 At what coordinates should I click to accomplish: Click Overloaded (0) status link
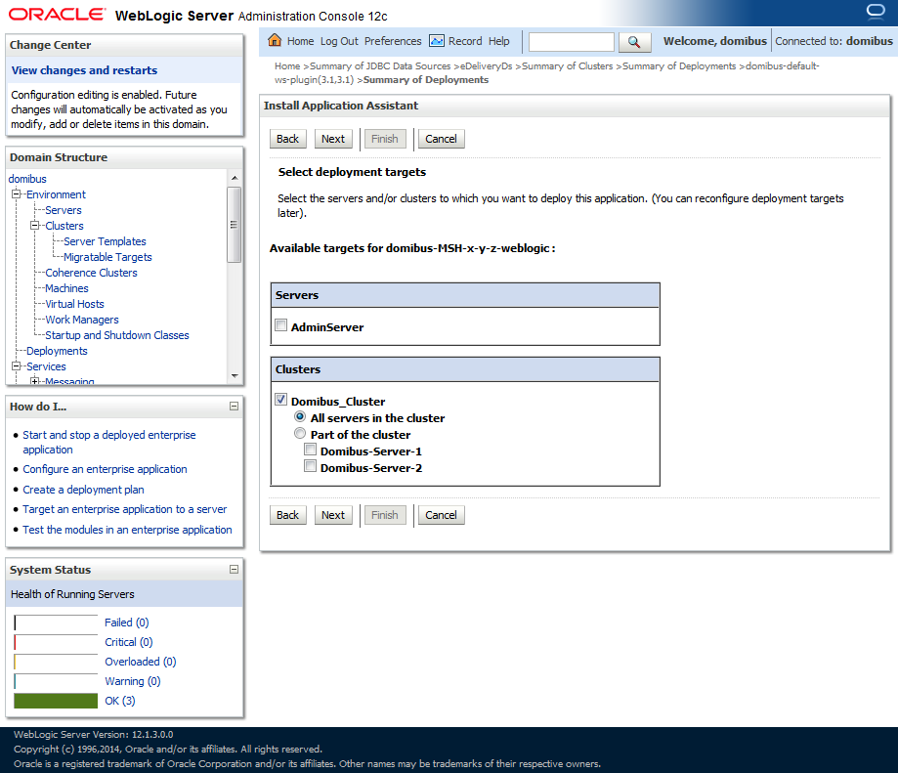click(141, 662)
